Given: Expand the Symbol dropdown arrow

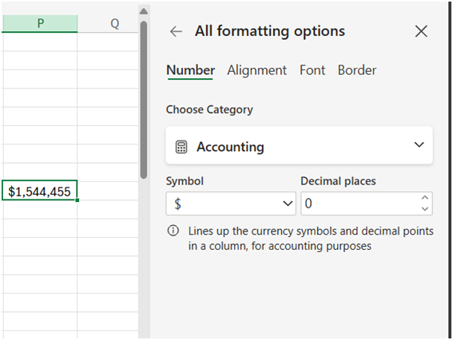Looking at the screenshot, I should pyautogui.click(x=288, y=204).
